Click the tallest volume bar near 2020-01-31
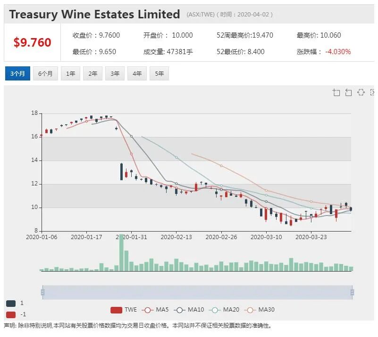Viewport: 378px width, 337px height. click(x=121, y=253)
